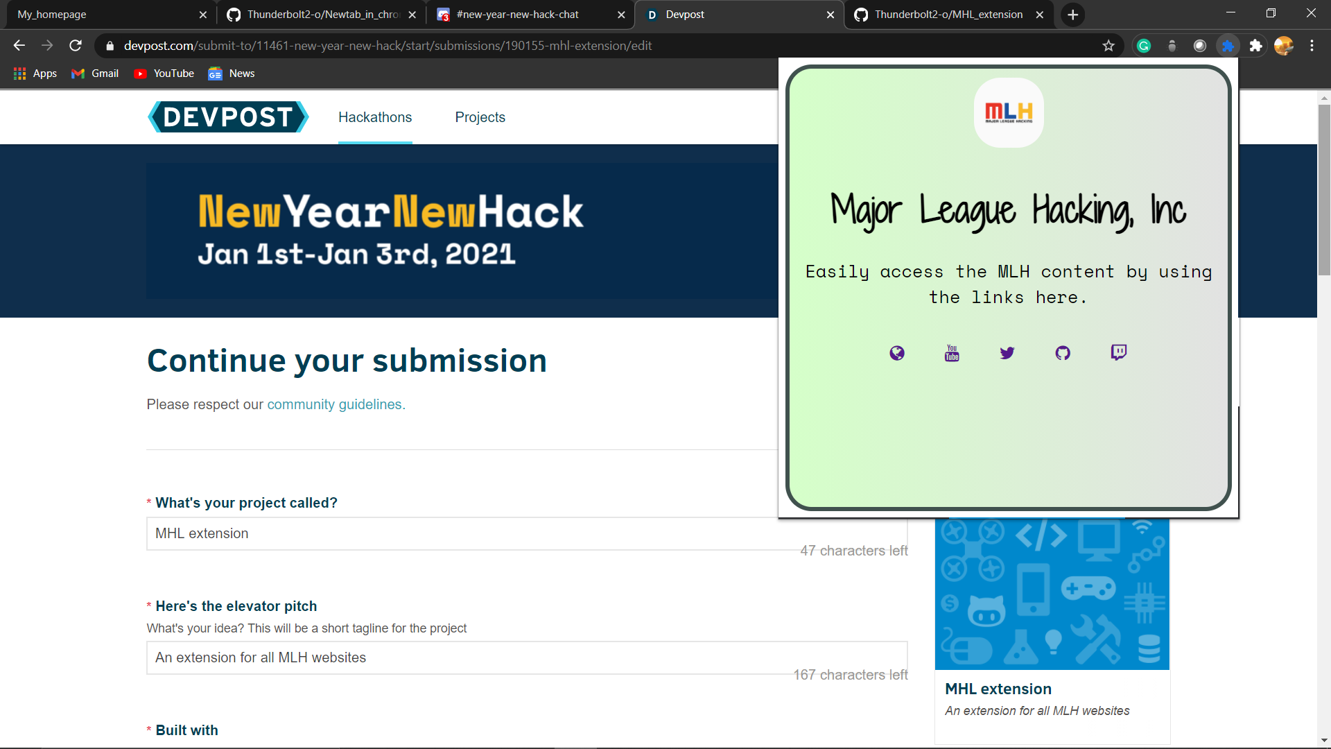Open the Extensions puzzle piece menu
Screen dimensions: 1331x749
[x=1255, y=46]
